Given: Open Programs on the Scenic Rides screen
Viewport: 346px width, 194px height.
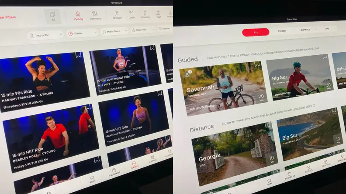Looking at the screenshot, I should tap(290, 176).
